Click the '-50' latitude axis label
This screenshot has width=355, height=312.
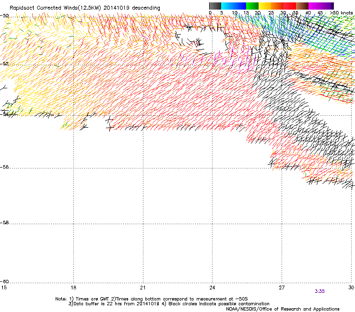pyautogui.click(x=4, y=16)
